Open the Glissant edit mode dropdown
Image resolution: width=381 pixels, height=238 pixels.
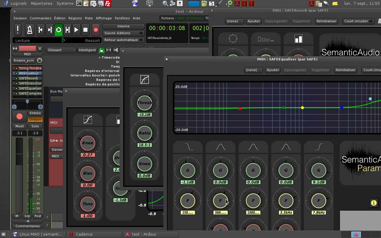coord(61,50)
